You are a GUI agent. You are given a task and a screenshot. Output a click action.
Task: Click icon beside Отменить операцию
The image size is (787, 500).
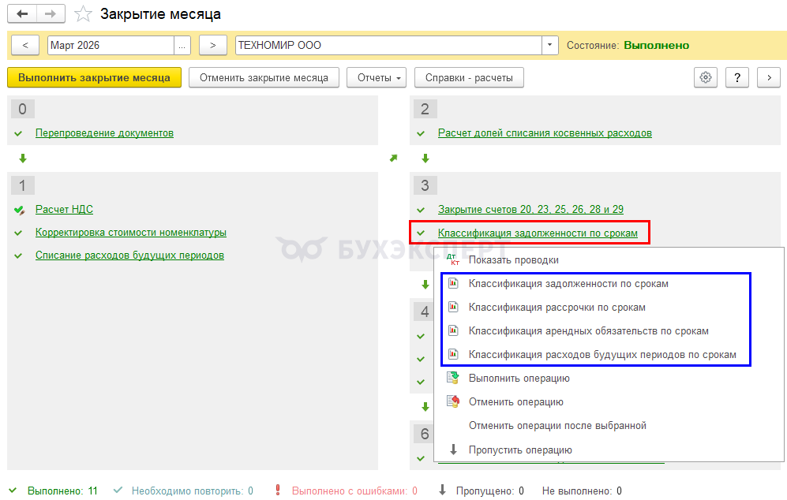[453, 402]
